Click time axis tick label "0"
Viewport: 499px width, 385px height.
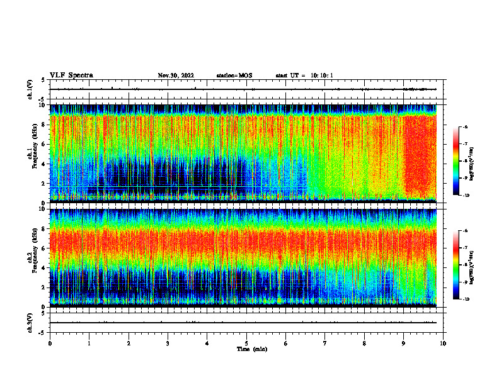[50, 343]
